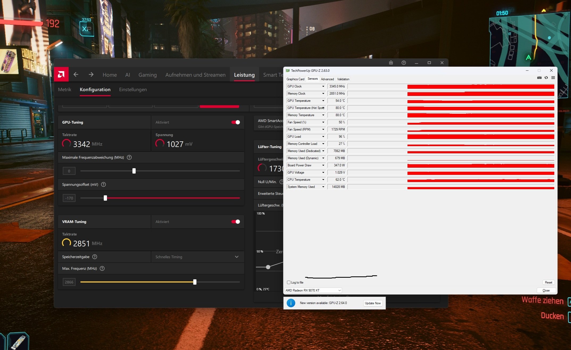Image resolution: width=571 pixels, height=350 pixels.
Task: Open the AMD Software help icon
Action: pos(403,63)
